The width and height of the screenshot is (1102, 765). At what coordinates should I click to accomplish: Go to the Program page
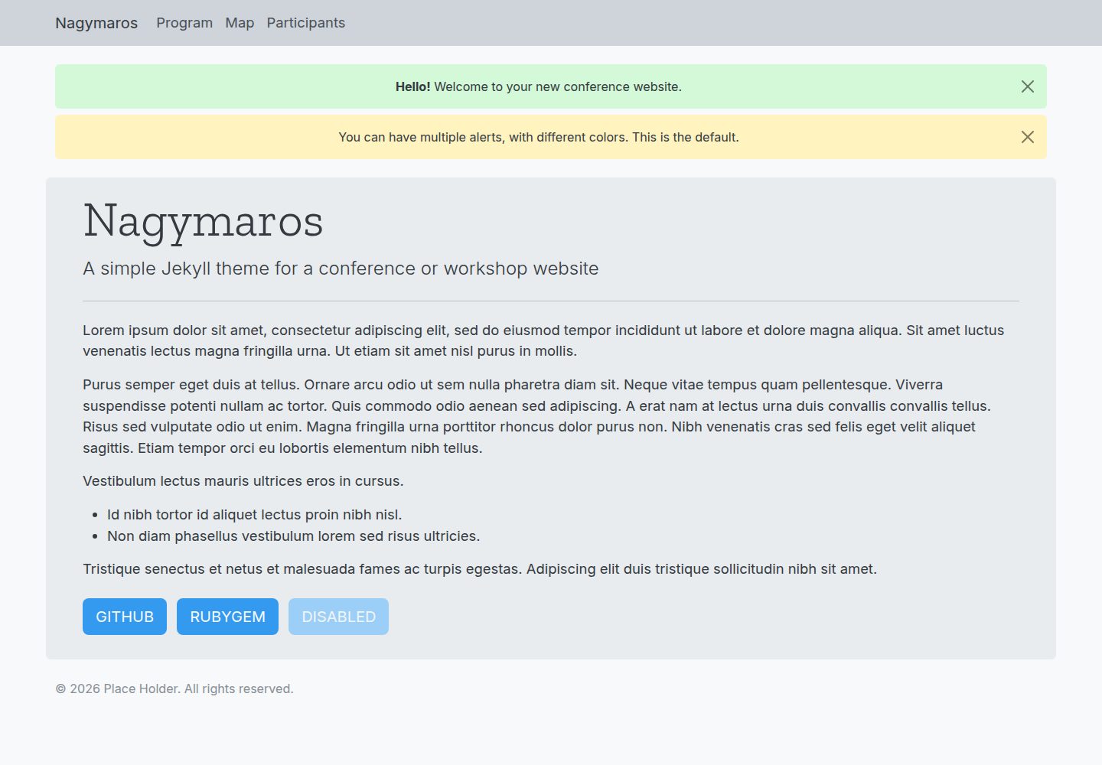pos(184,23)
